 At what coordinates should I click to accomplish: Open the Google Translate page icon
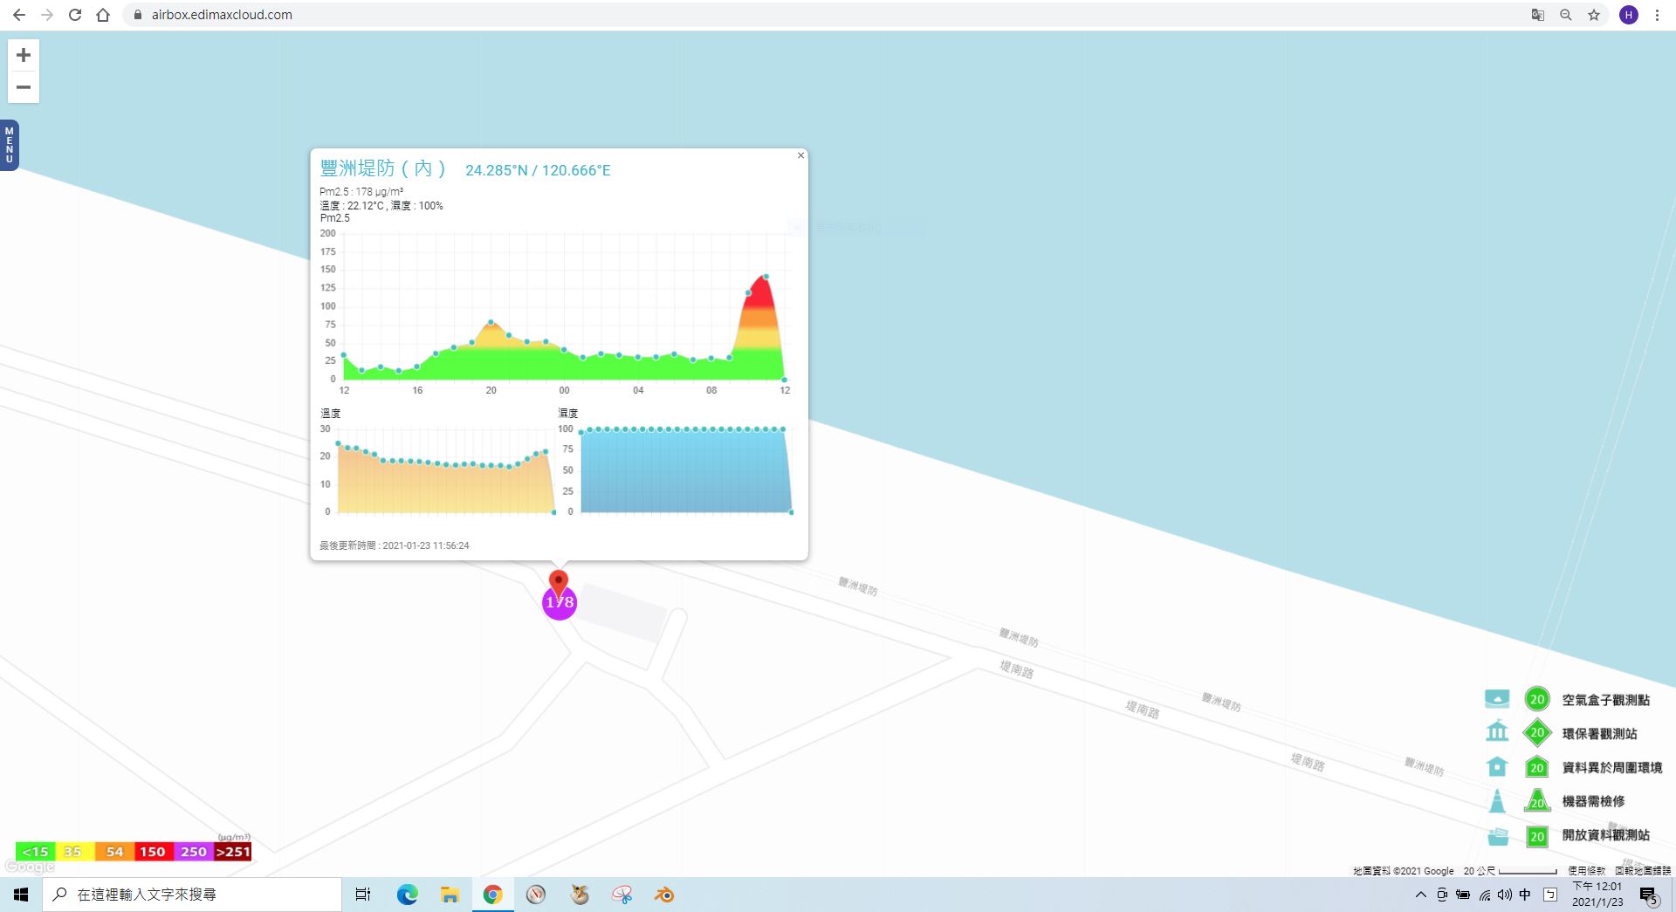(1538, 15)
